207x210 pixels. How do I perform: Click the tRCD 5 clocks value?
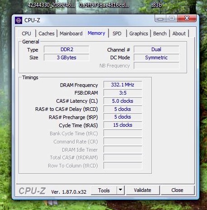click(122, 109)
